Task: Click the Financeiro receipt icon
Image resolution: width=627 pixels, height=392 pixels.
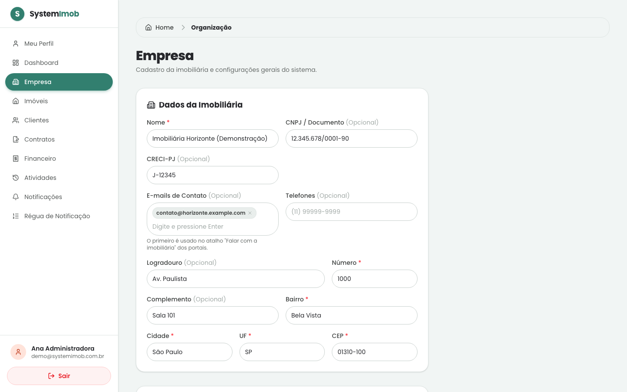Action: [16, 159]
